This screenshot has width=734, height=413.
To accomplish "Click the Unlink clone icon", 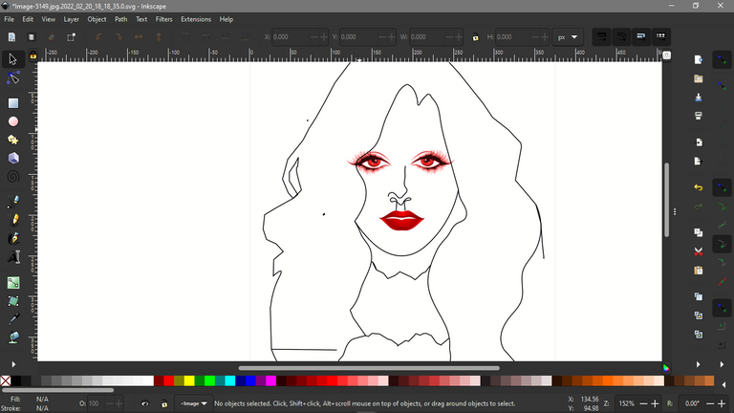I will pos(698,335).
